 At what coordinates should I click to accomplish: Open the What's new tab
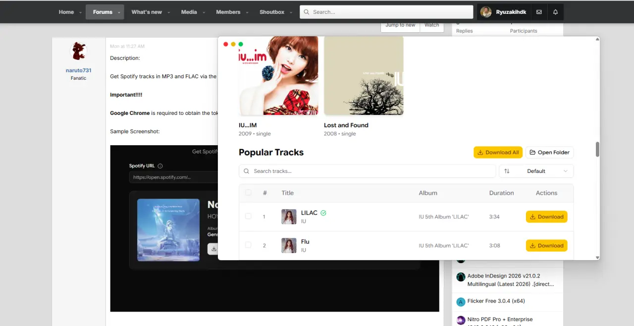tap(147, 12)
